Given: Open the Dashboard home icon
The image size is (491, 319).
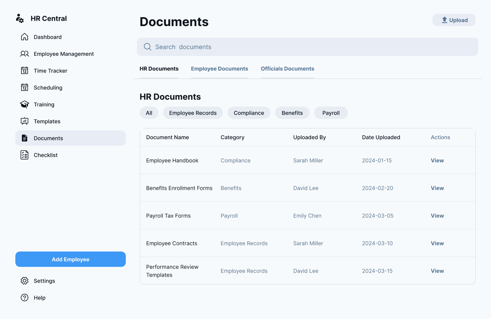Looking at the screenshot, I should [25, 37].
